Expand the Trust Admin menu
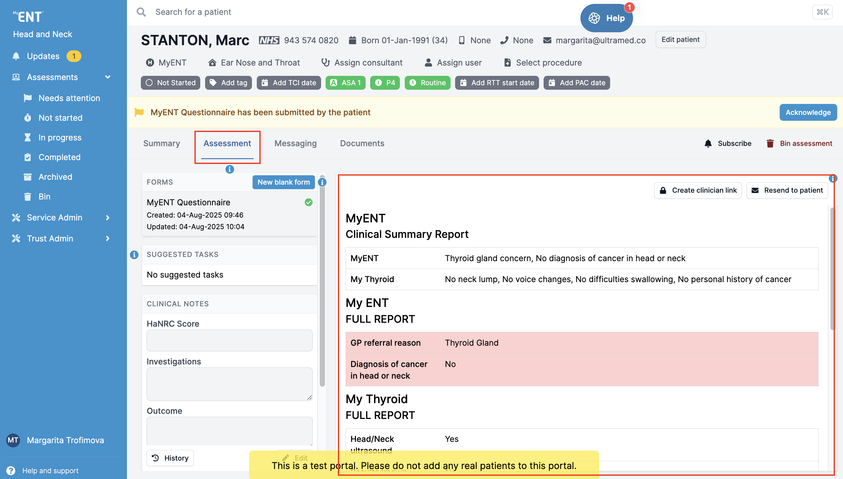The height and width of the screenshot is (479, 843). (108, 239)
